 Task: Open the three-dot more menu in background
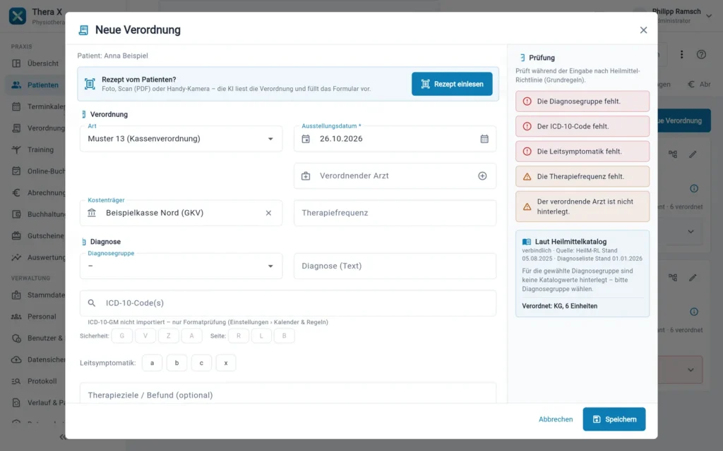tap(681, 54)
